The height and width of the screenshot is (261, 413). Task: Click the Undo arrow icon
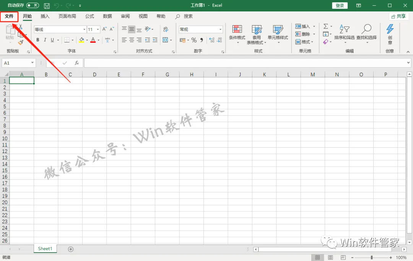[x=56, y=5]
